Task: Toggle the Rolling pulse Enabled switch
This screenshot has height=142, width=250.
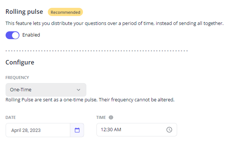Action: [x=12, y=35]
